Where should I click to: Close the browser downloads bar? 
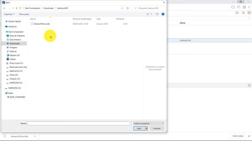click(x=249, y=136)
